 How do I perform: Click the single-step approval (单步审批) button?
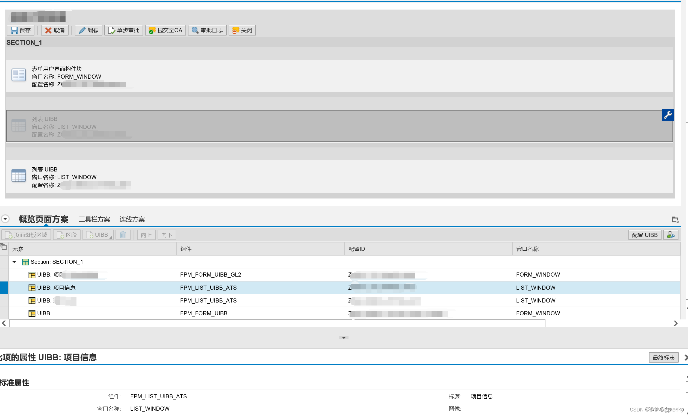click(124, 30)
